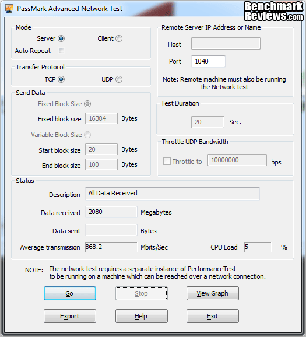Screen dimensions: 306x337
Task: Click the 'PassMark Advanced Network Test' title text
Action: click(x=69, y=9)
